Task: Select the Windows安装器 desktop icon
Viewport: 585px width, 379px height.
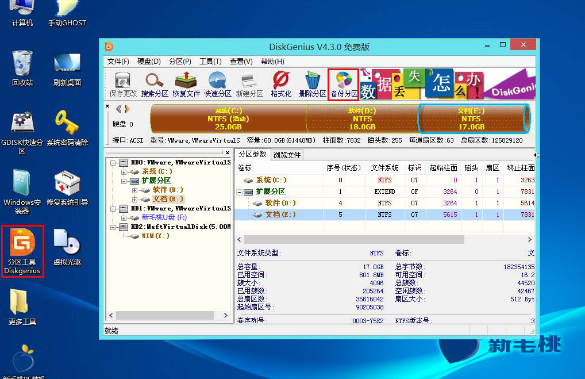Action: (22, 192)
